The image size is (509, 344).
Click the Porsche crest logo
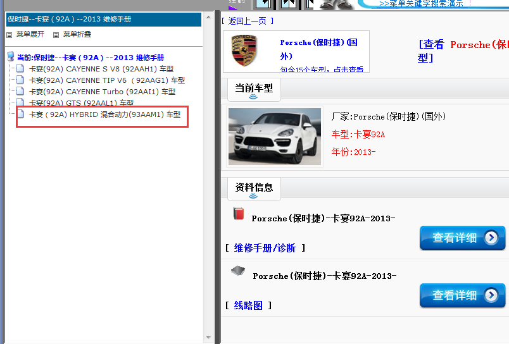(244, 51)
